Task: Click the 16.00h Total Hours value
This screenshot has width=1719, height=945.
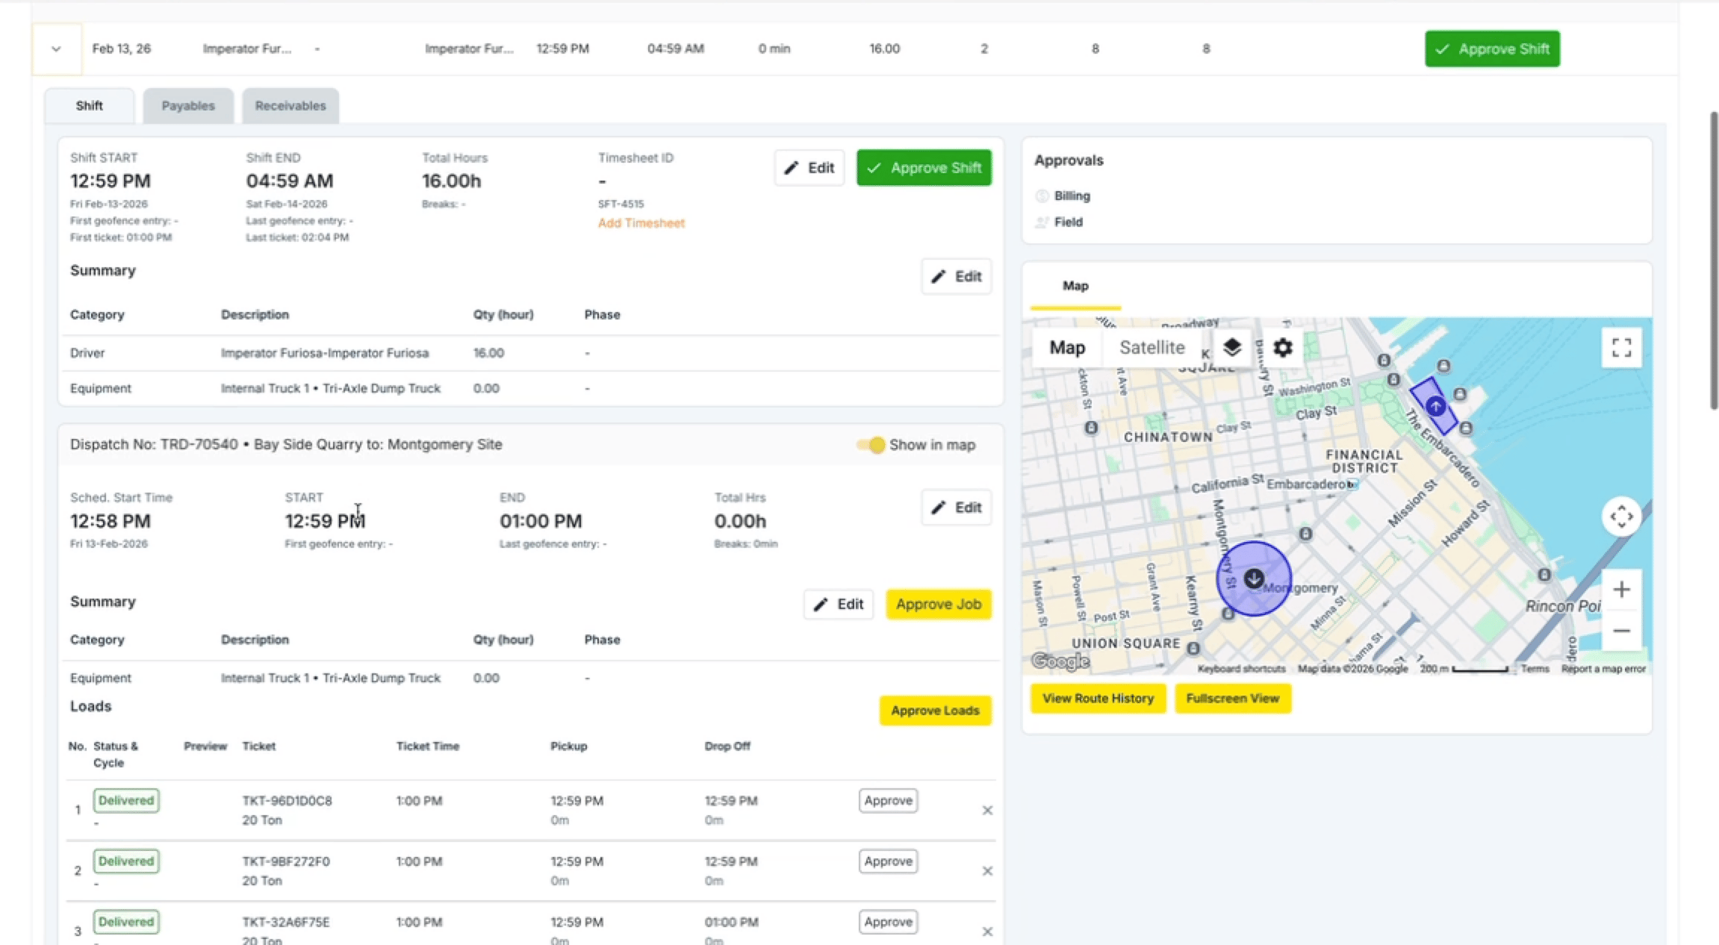Action: pos(451,181)
